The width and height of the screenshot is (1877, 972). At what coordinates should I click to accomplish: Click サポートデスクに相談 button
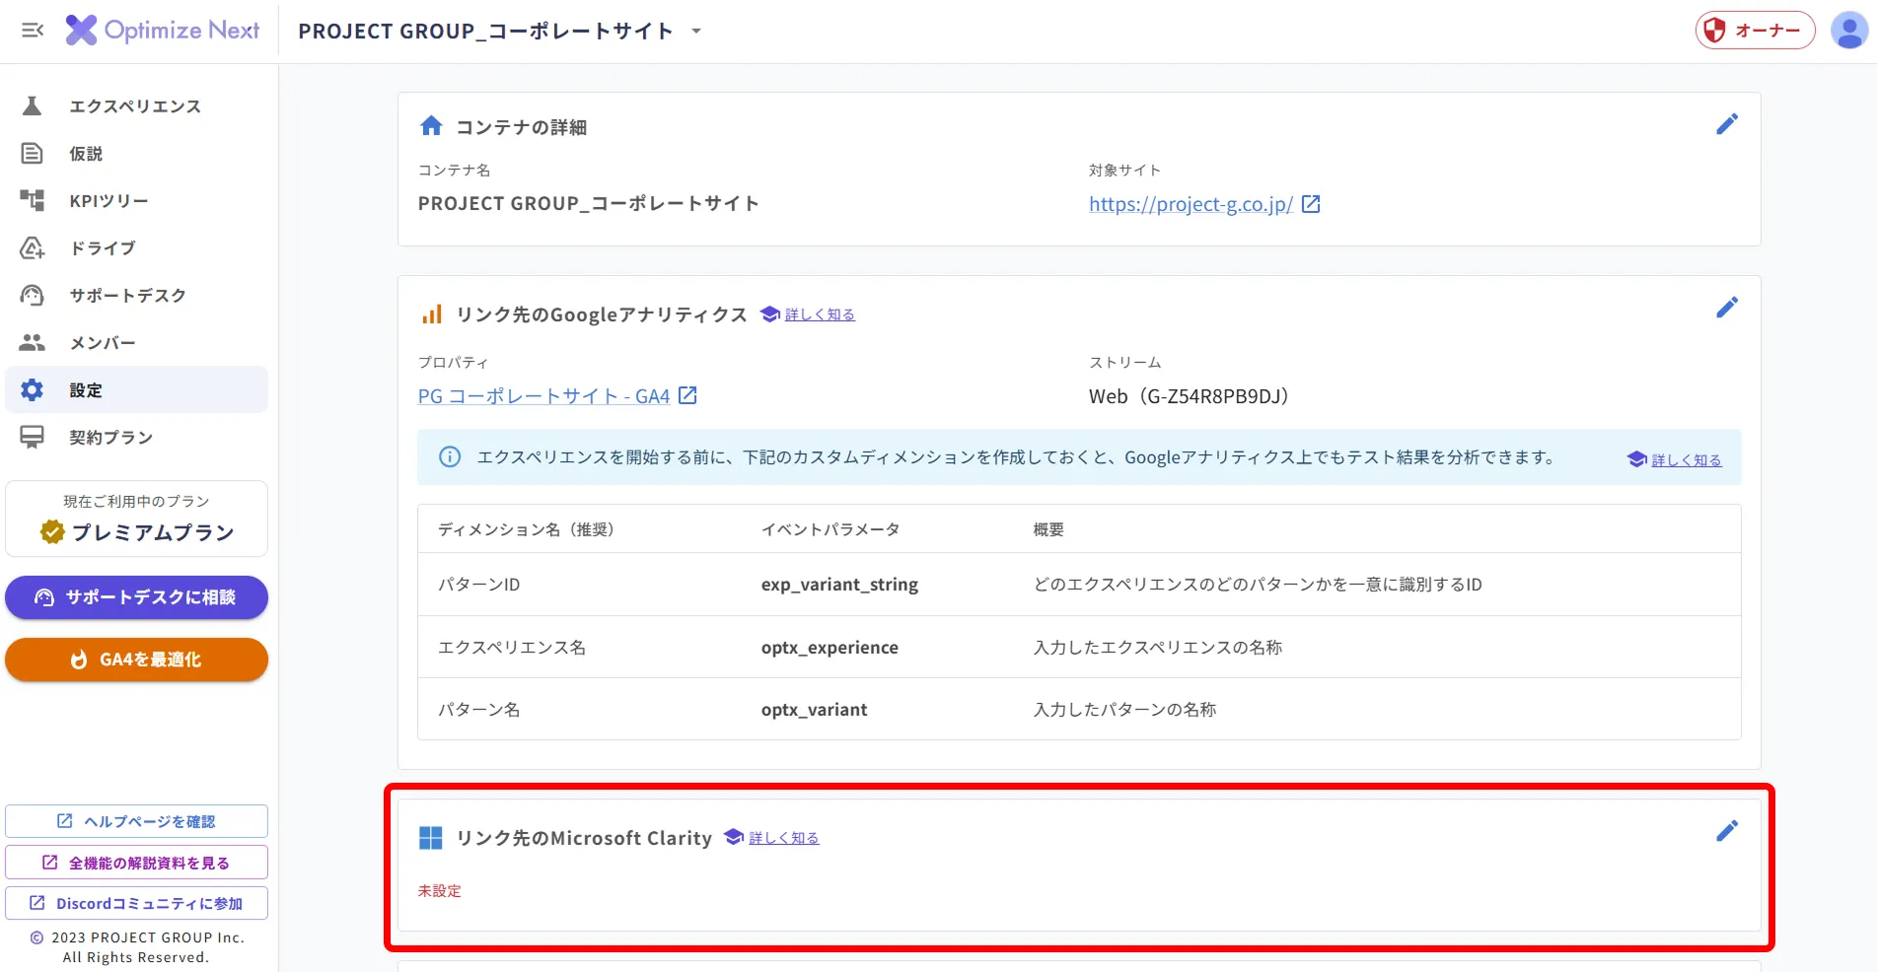point(136,597)
